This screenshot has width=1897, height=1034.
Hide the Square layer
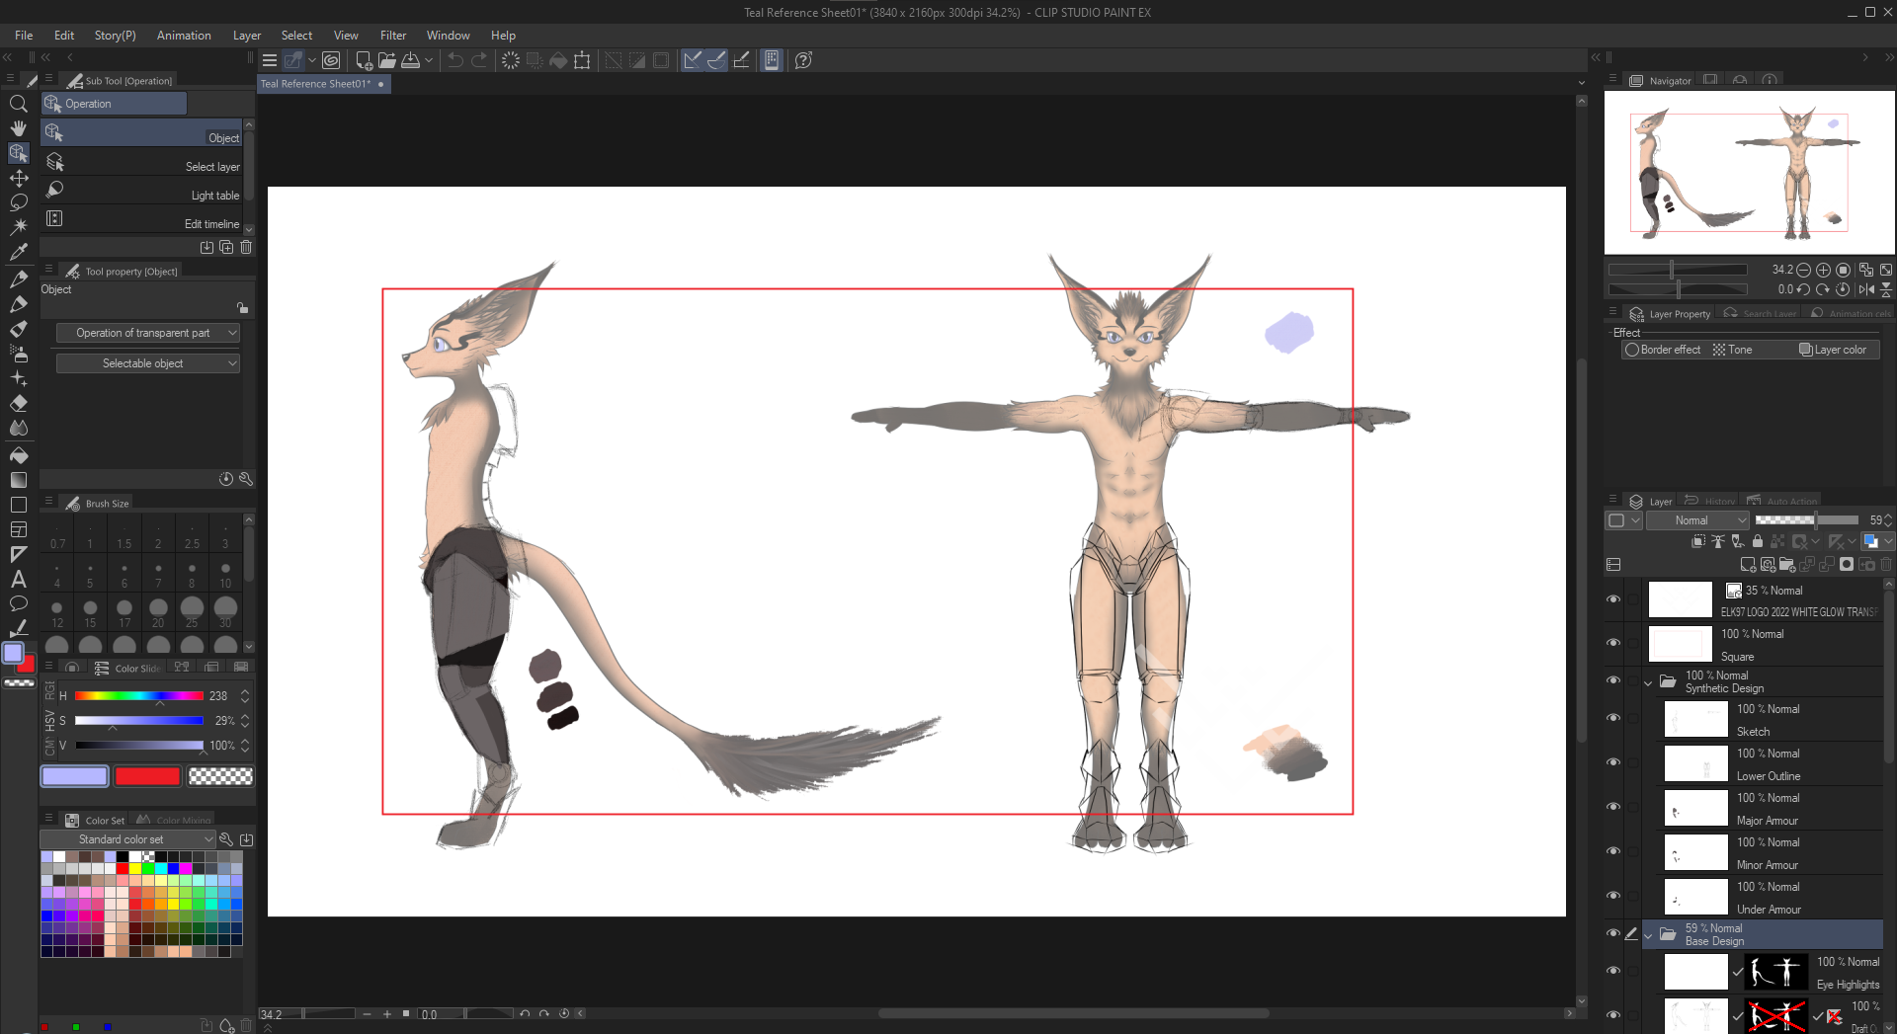tap(1613, 643)
